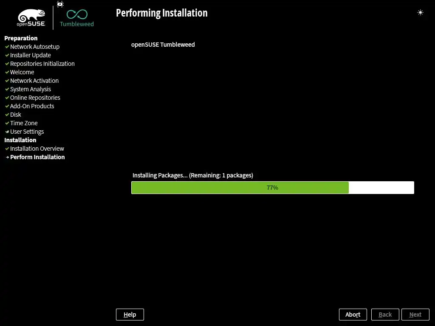435x326 pixels.
Task: Click the checkmark beside Network Autosetup
Action: click(x=7, y=47)
